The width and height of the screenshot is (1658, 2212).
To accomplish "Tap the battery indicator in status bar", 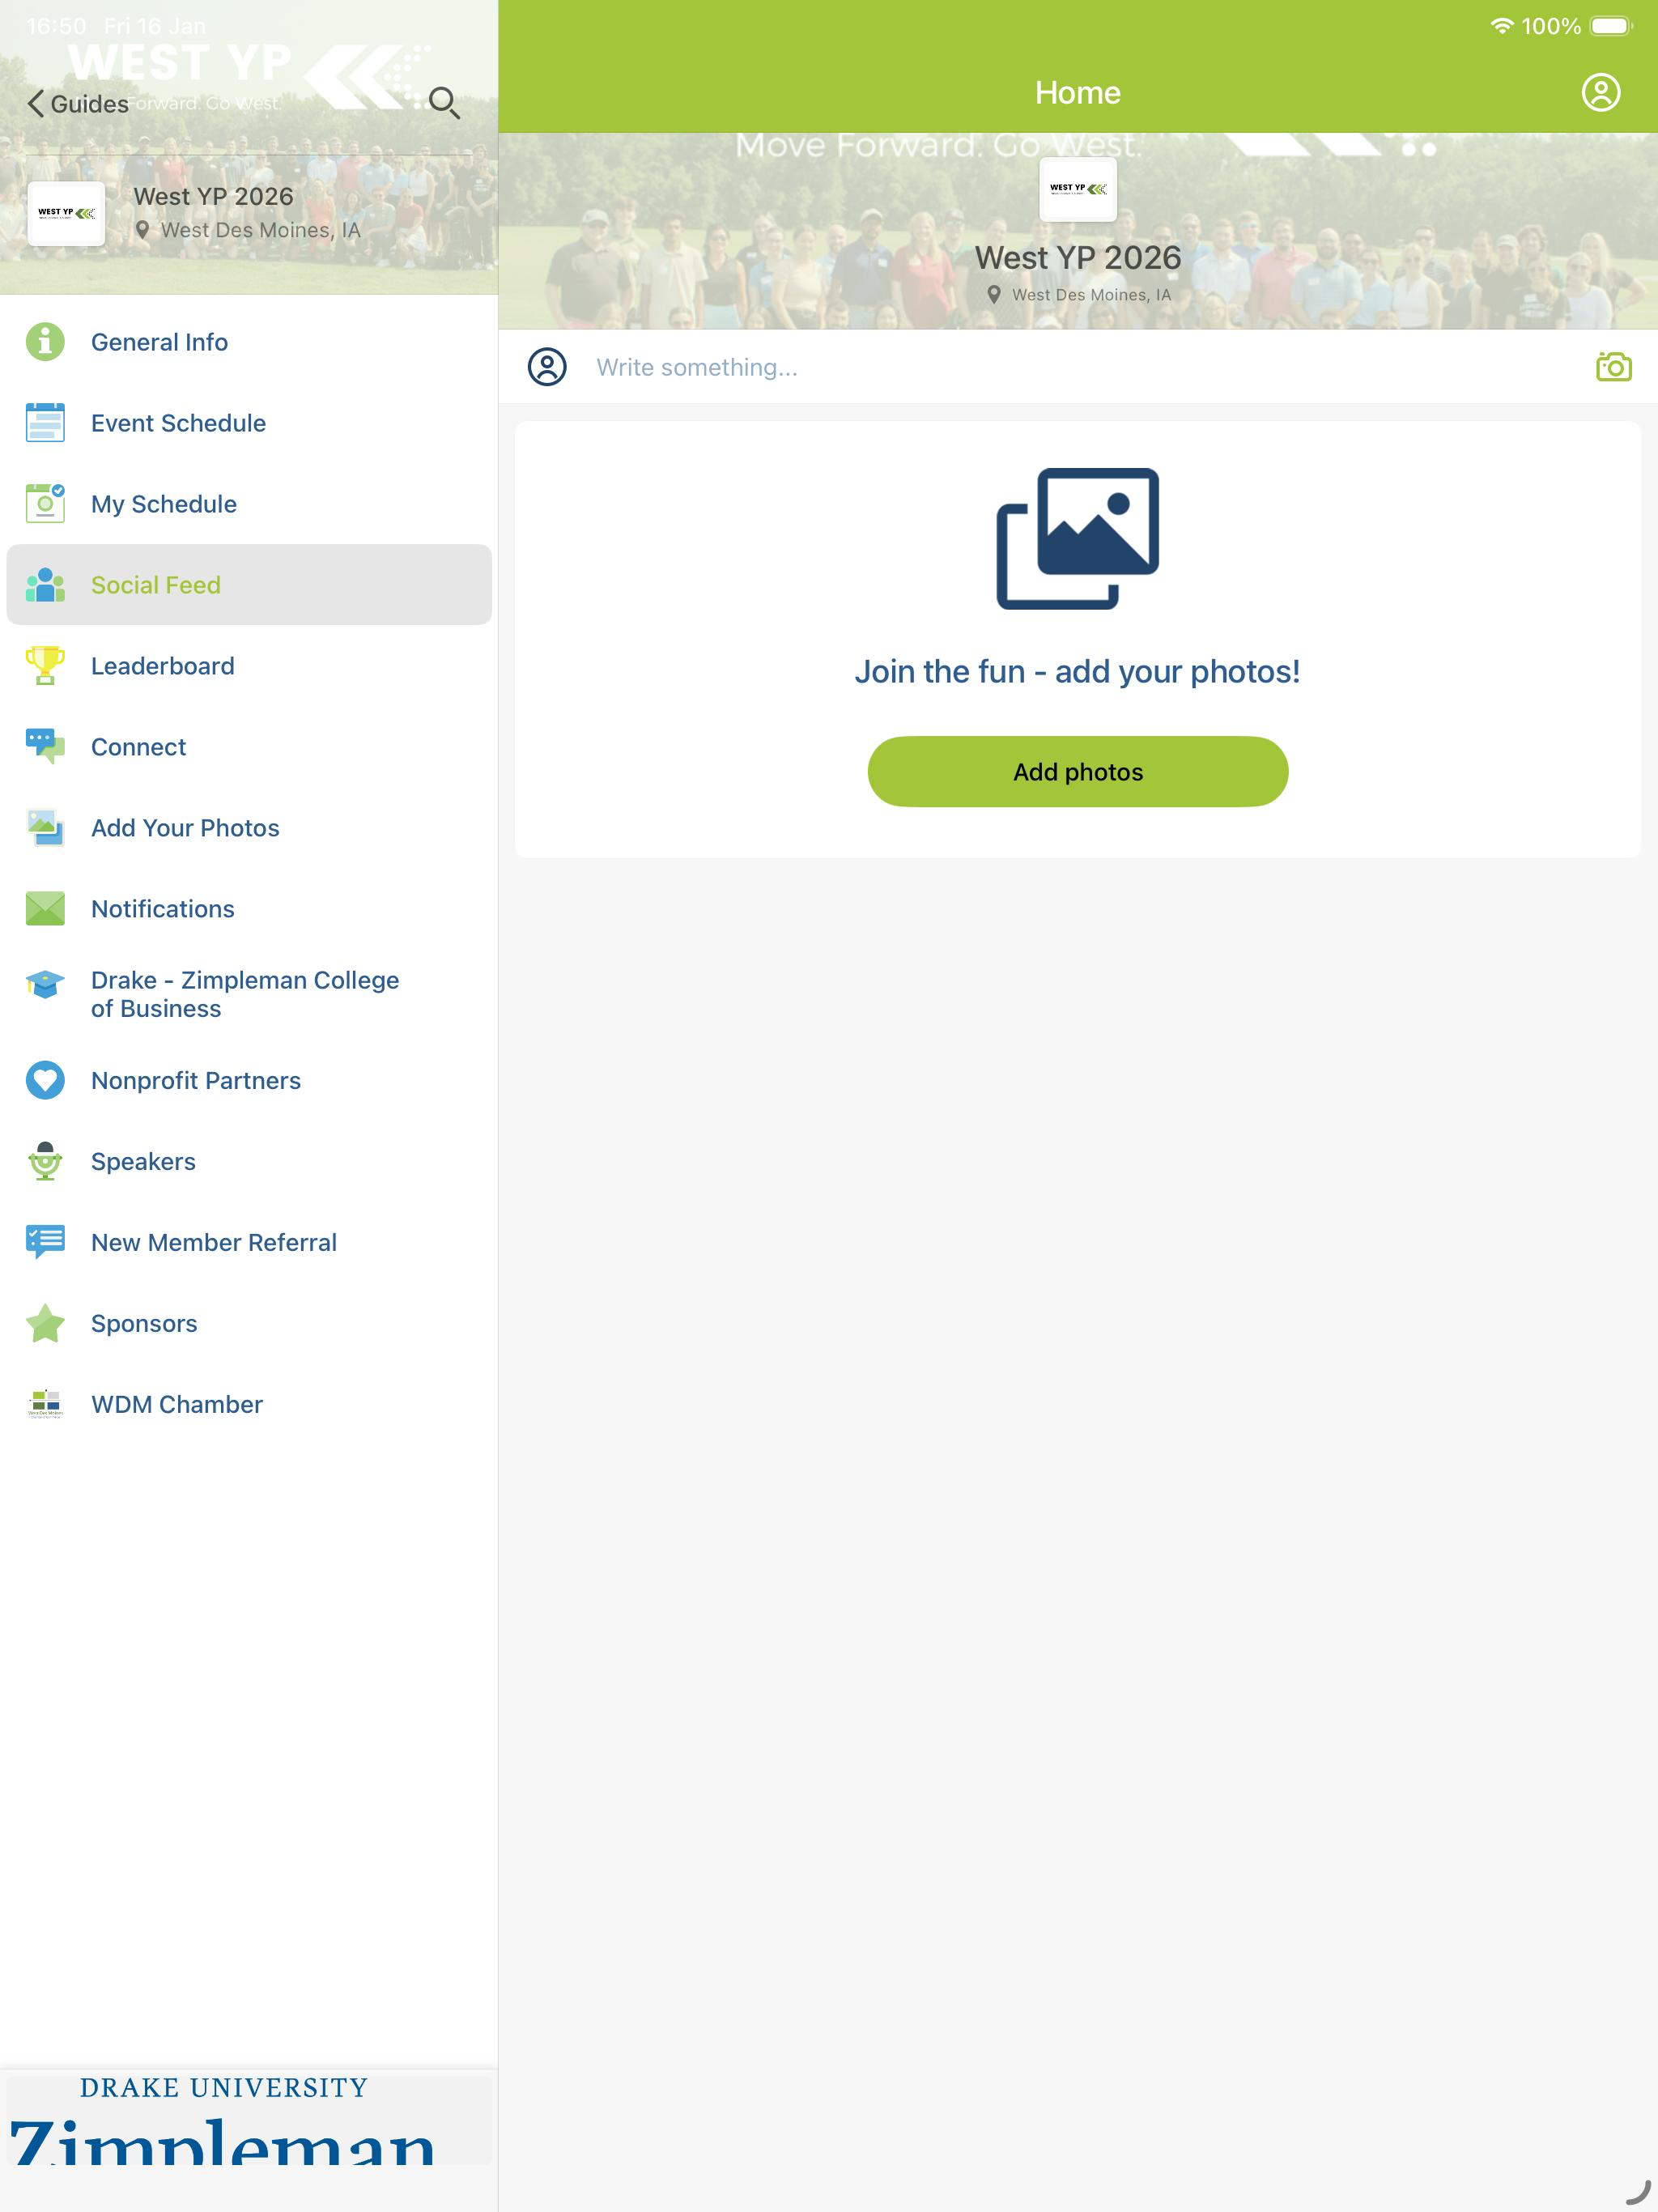I will [1611, 26].
